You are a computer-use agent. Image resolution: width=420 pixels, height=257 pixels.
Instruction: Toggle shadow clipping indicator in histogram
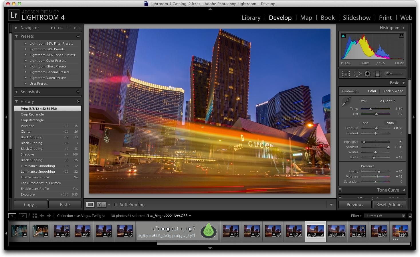click(343, 36)
